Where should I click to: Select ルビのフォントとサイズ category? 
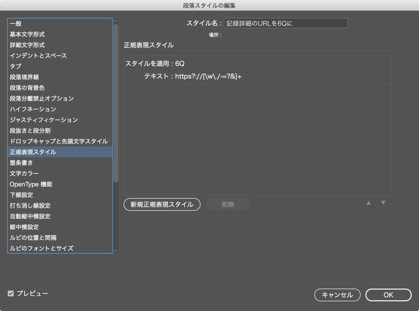(60, 248)
